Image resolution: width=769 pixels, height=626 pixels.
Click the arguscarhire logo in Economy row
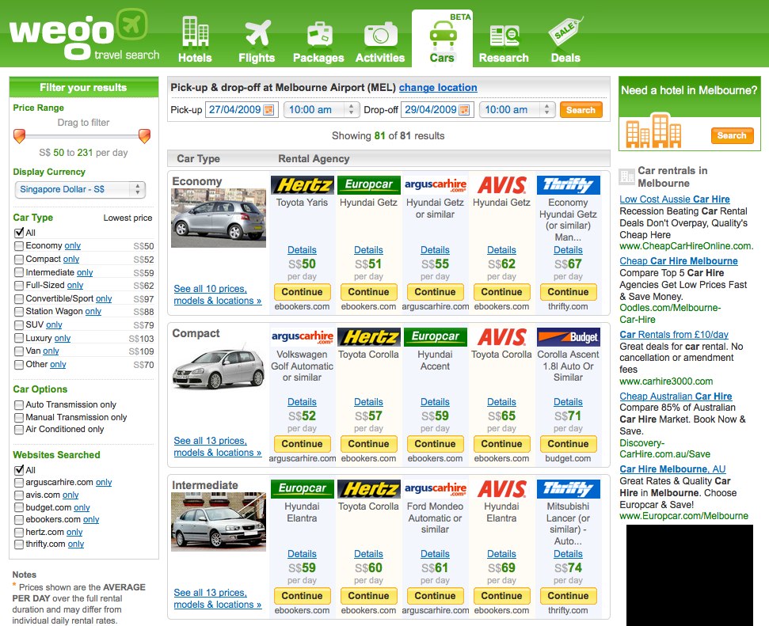tap(435, 185)
